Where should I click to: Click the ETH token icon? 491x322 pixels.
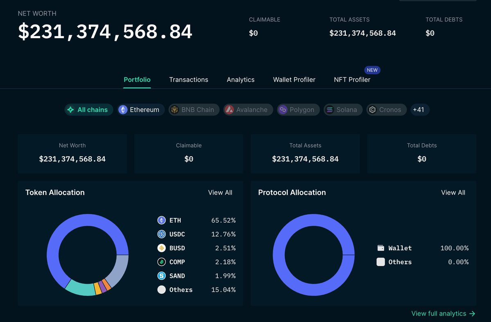click(x=162, y=220)
